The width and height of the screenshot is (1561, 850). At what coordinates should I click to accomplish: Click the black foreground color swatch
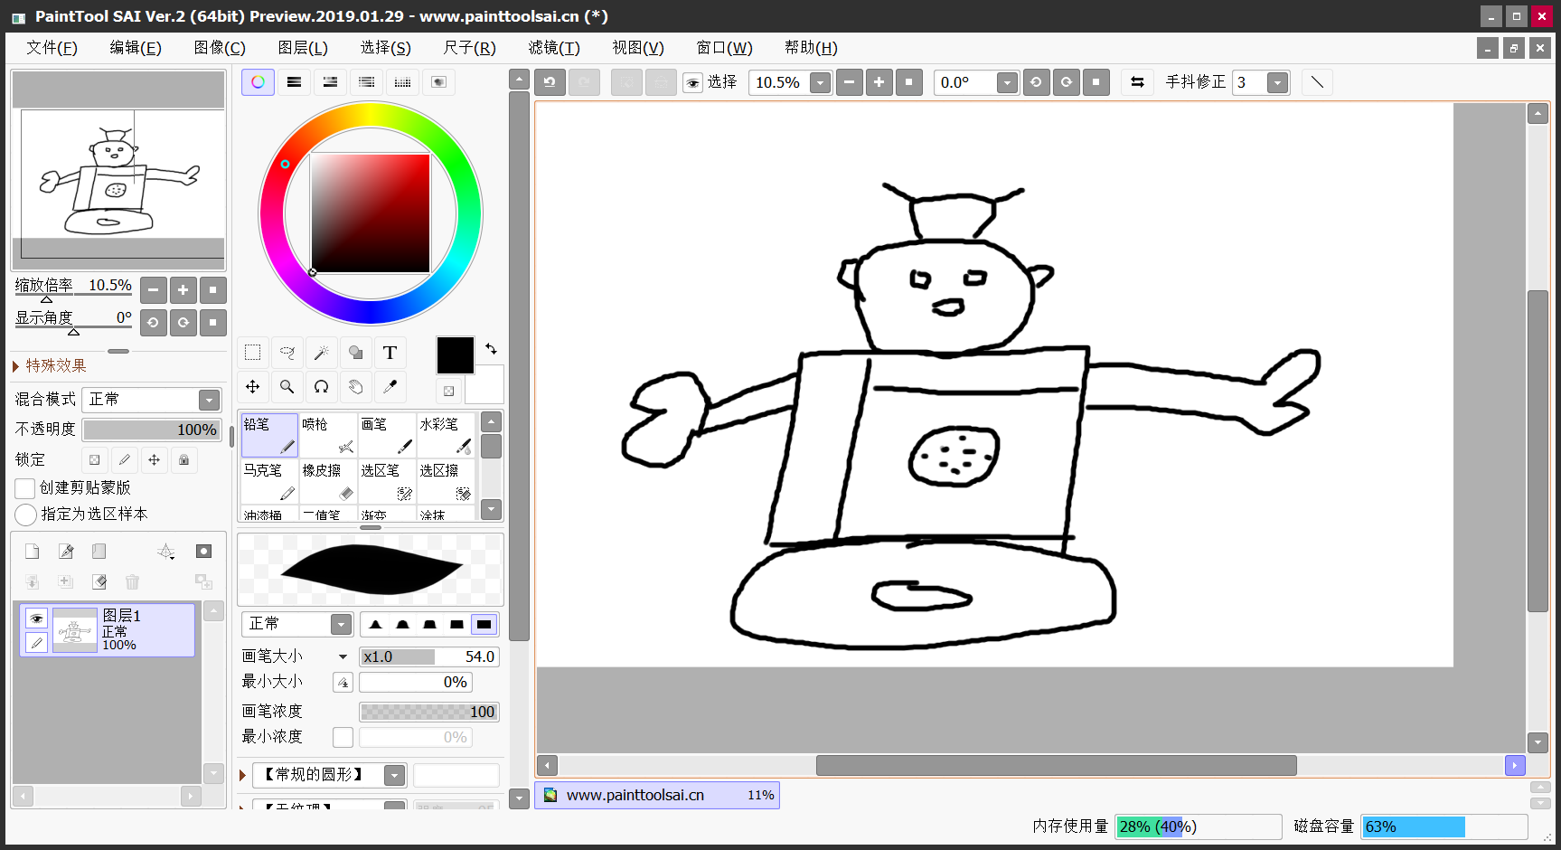456,355
